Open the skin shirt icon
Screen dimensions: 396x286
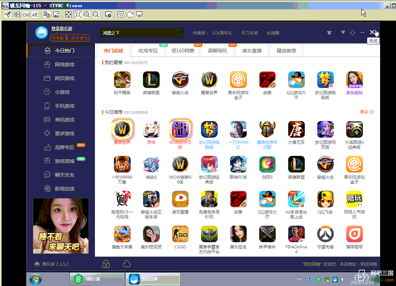click(x=329, y=33)
